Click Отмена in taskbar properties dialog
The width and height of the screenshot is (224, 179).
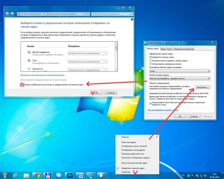pyautogui.click(x=194, y=116)
